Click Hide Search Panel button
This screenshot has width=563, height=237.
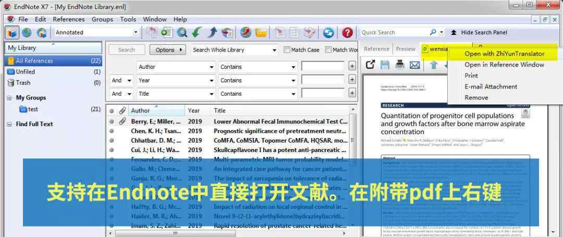(x=479, y=32)
